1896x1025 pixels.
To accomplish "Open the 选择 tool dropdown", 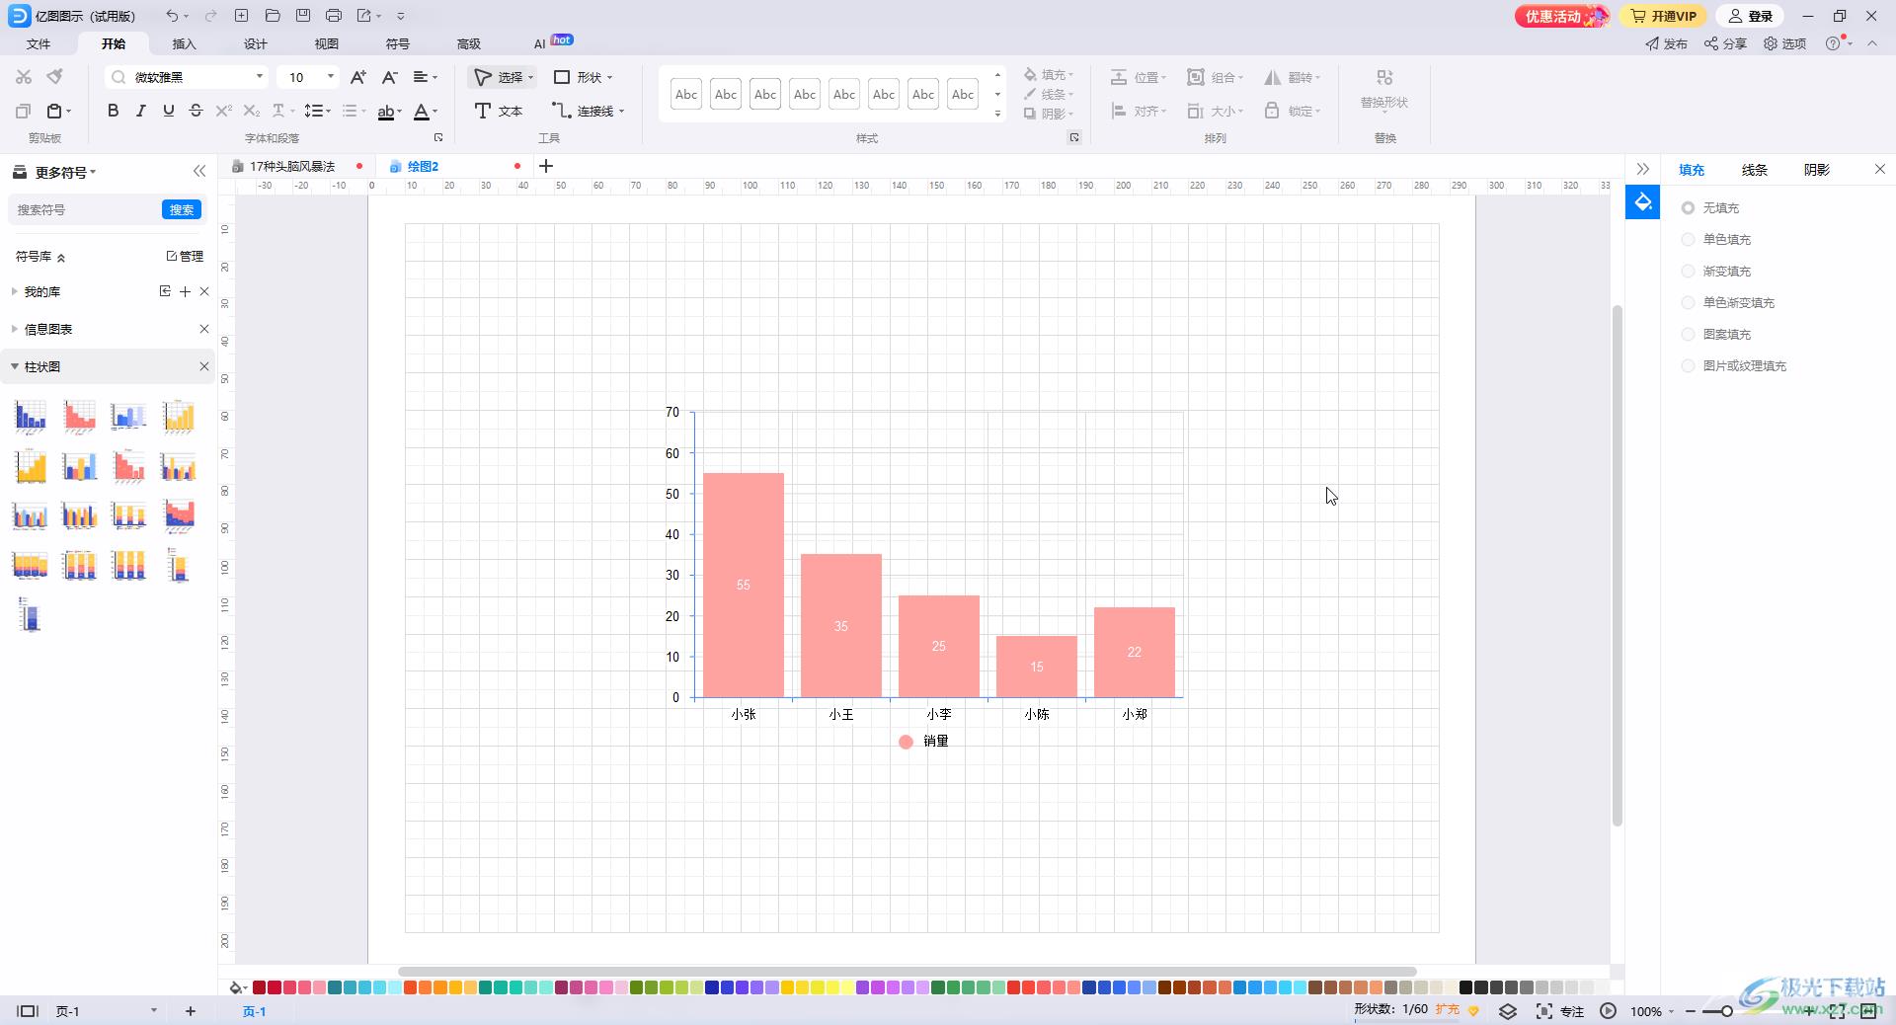I will 530,77.
